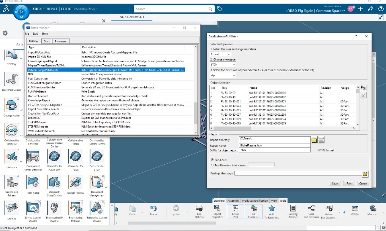The image size is (386, 231).
Task: Switch to Start tab in Batch Monitor
Action: [x=47, y=41]
